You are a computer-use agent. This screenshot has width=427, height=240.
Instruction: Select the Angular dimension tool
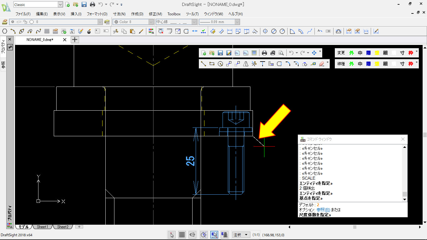click(292, 31)
